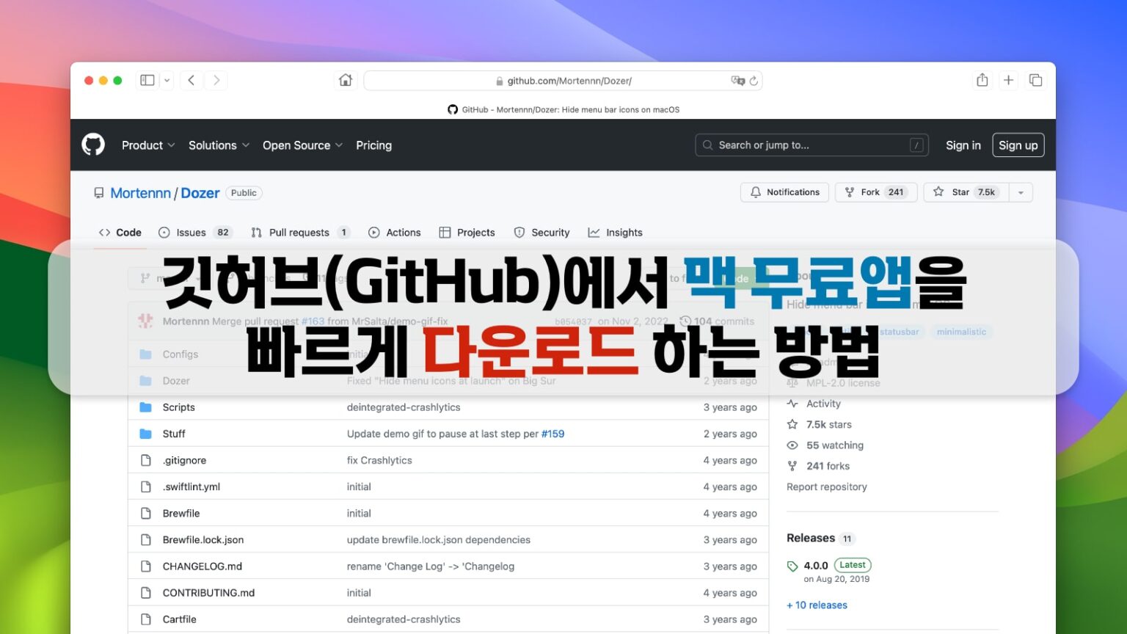
Task: Open the + 10 releases link
Action: click(817, 605)
